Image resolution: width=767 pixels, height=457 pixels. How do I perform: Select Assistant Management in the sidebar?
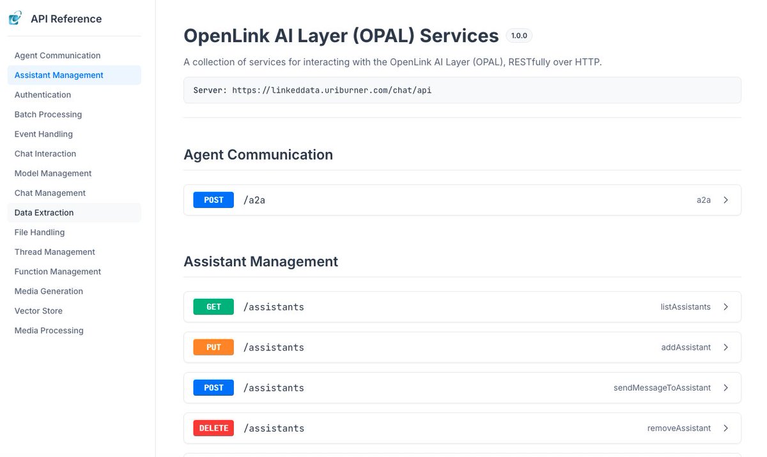(x=59, y=75)
